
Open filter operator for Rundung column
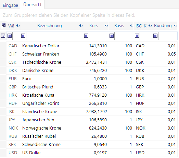tap(155, 36)
